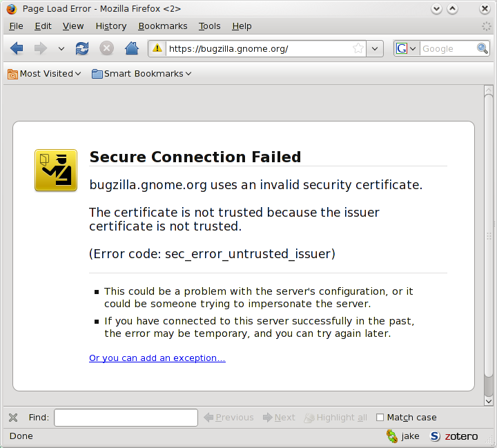Click the Find Next button
The image size is (497, 448).
(279, 418)
